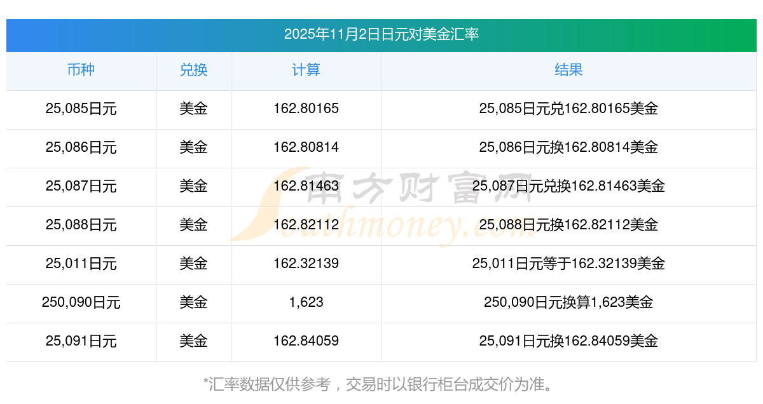Select the 162.84059 value
The width and height of the screenshot is (763, 404).
(x=306, y=341)
